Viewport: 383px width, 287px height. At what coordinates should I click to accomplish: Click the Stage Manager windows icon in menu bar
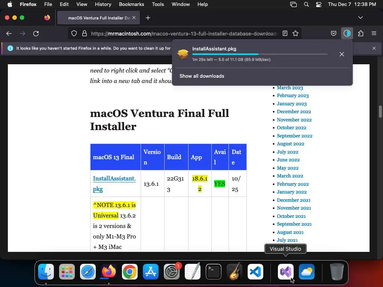coord(293,4)
